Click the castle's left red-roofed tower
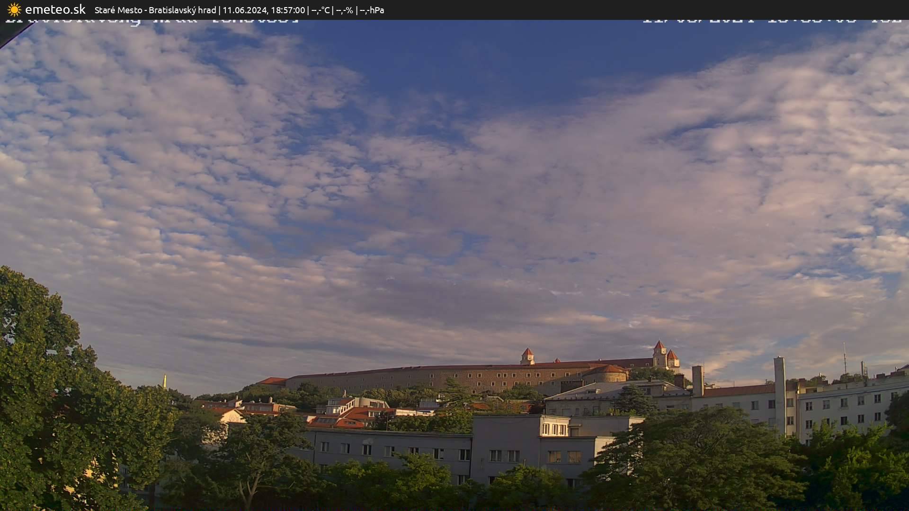Viewport: 909px width, 511px height. click(527, 356)
